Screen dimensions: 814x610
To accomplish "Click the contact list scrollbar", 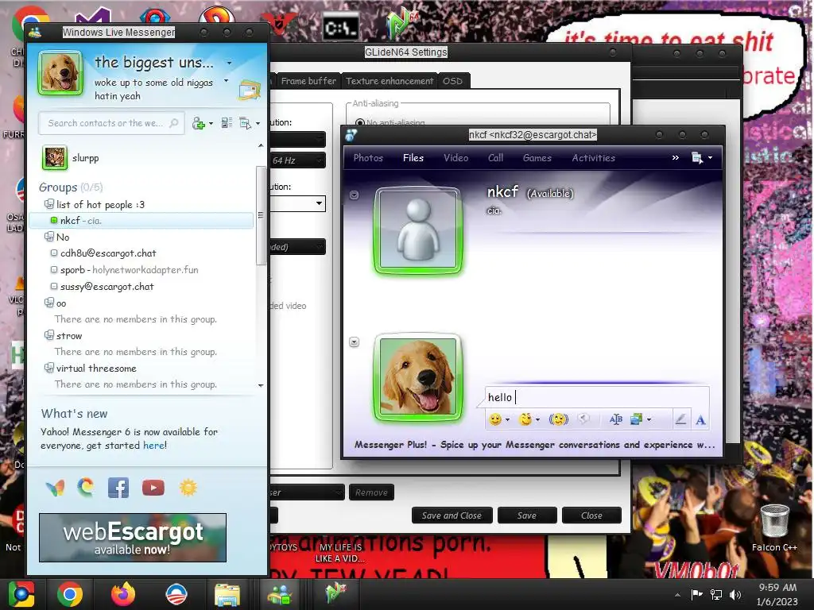I will [261, 214].
